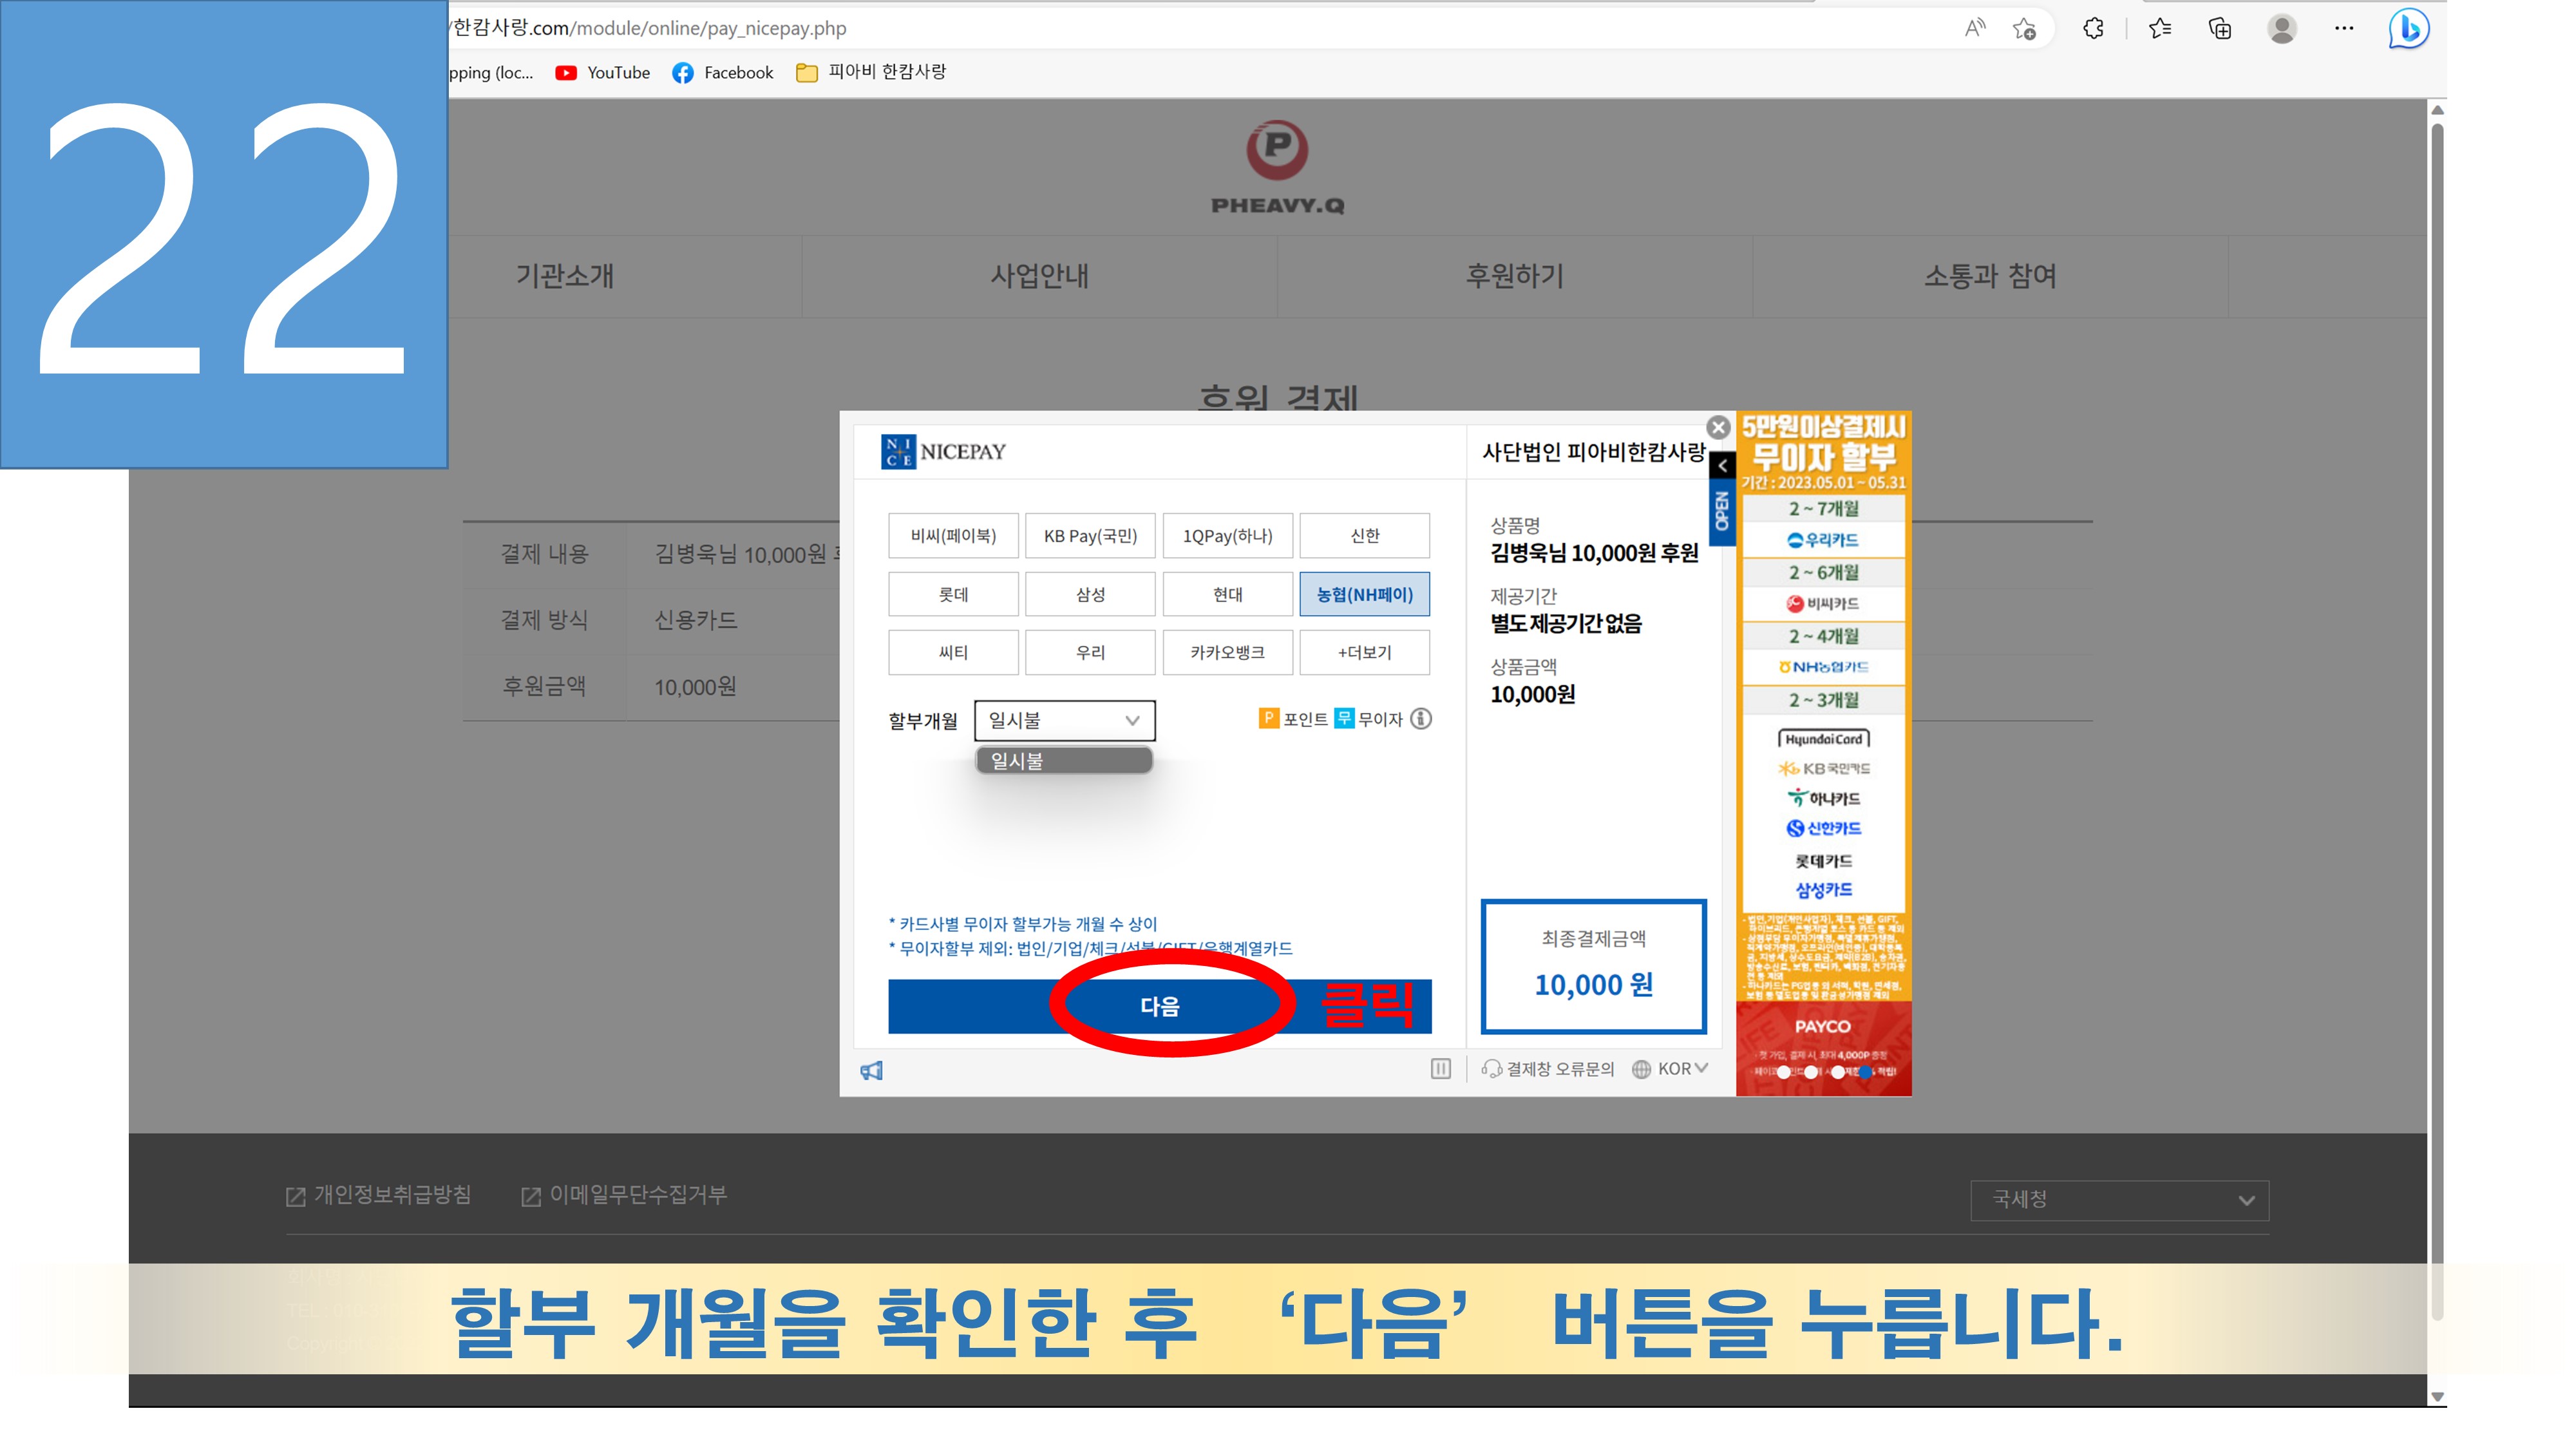Collapse the promo banner with arrow tab

click(1722, 466)
